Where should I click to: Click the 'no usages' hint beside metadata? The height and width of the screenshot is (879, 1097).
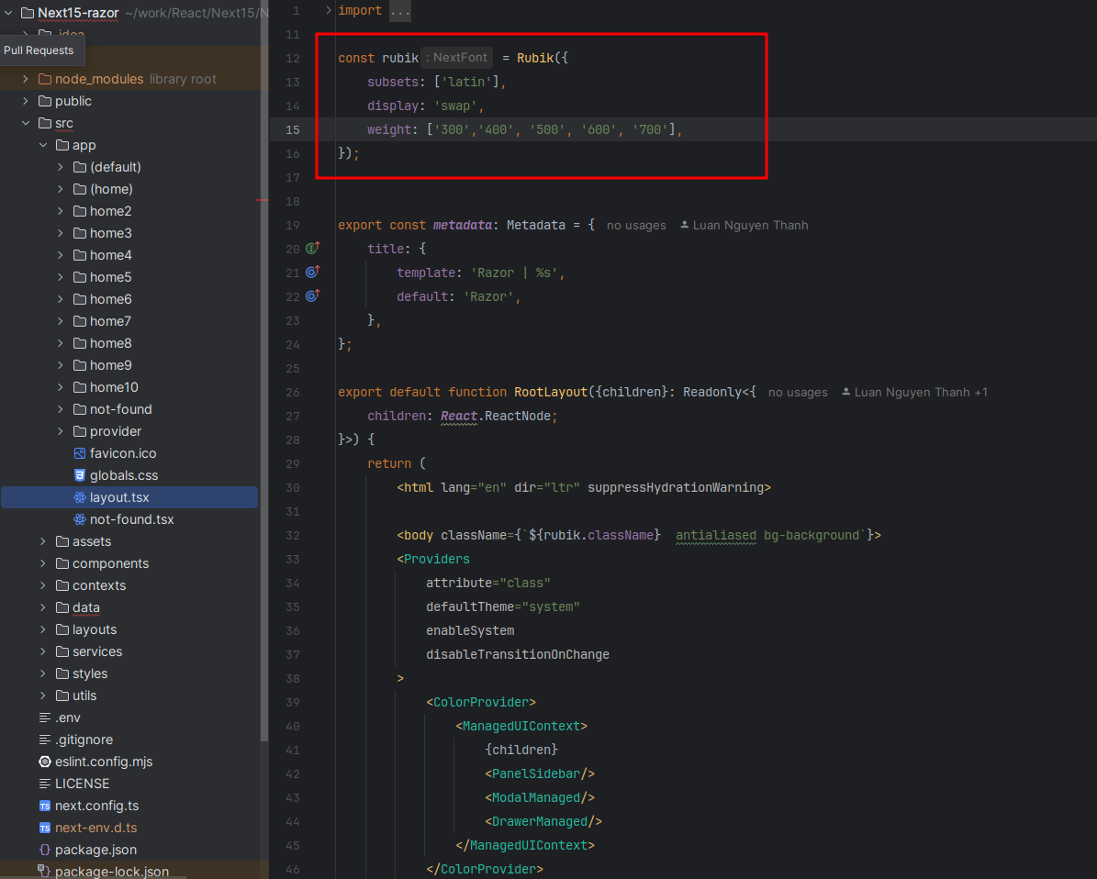coord(636,225)
